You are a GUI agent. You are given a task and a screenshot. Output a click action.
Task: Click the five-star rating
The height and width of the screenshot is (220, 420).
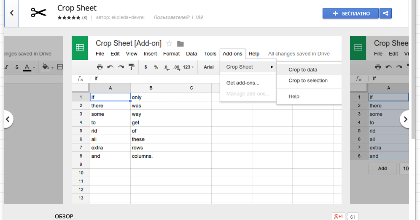pos(69,18)
